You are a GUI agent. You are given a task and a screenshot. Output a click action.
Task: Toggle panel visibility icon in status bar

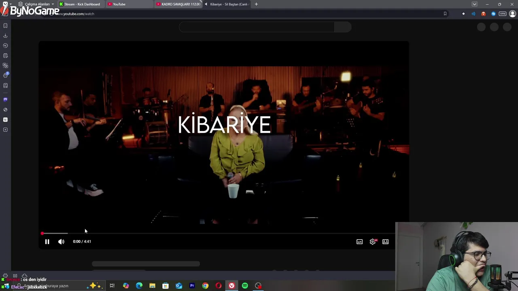pyautogui.click(x=15, y=276)
